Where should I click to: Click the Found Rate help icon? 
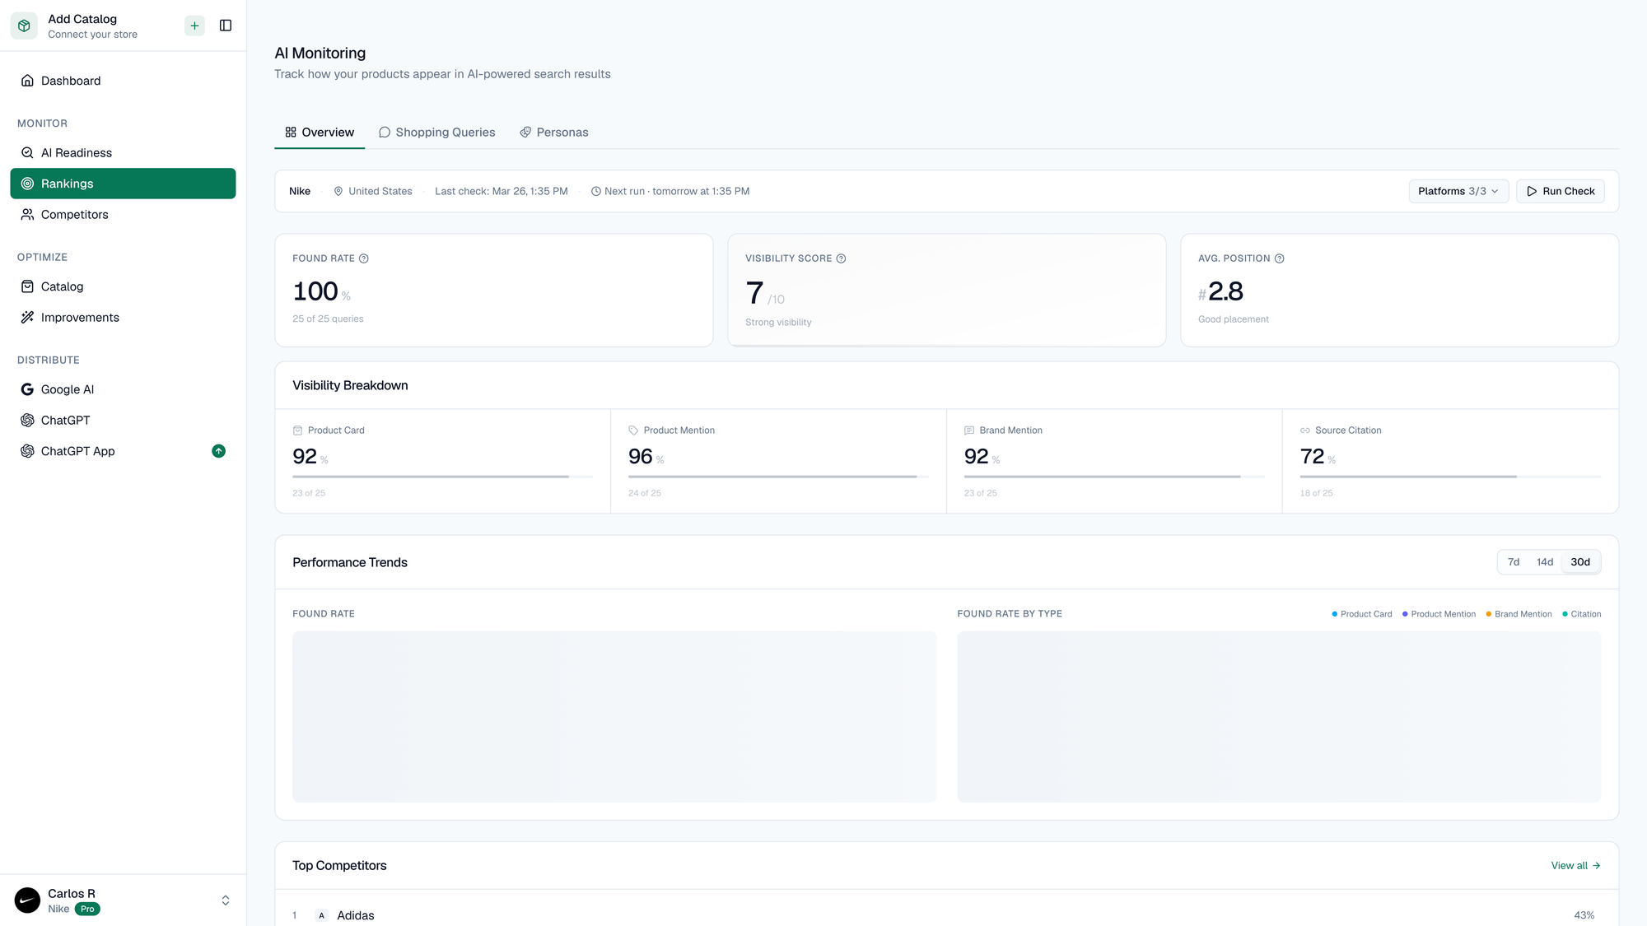click(x=363, y=258)
